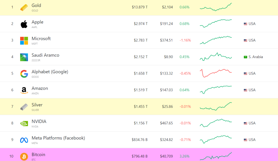Screen dimensions: 278x161
Task: Click the NVIDIA logo icon
Action: [24, 123]
